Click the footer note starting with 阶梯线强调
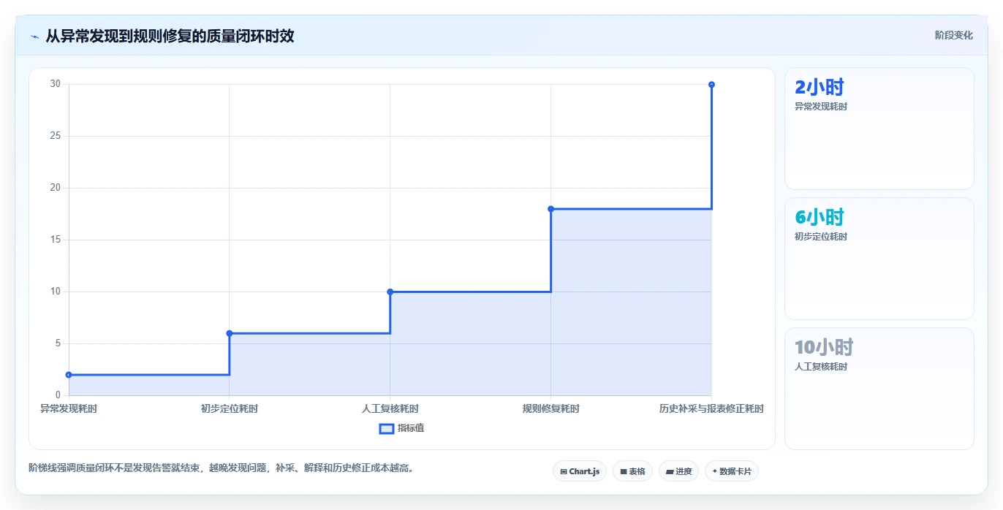The height and width of the screenshot is (510, 1003). click(x=222, y=468)
